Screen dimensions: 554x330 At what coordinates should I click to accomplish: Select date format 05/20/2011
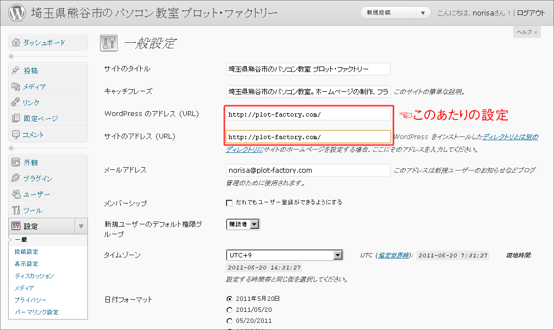(x=229, y=321)
